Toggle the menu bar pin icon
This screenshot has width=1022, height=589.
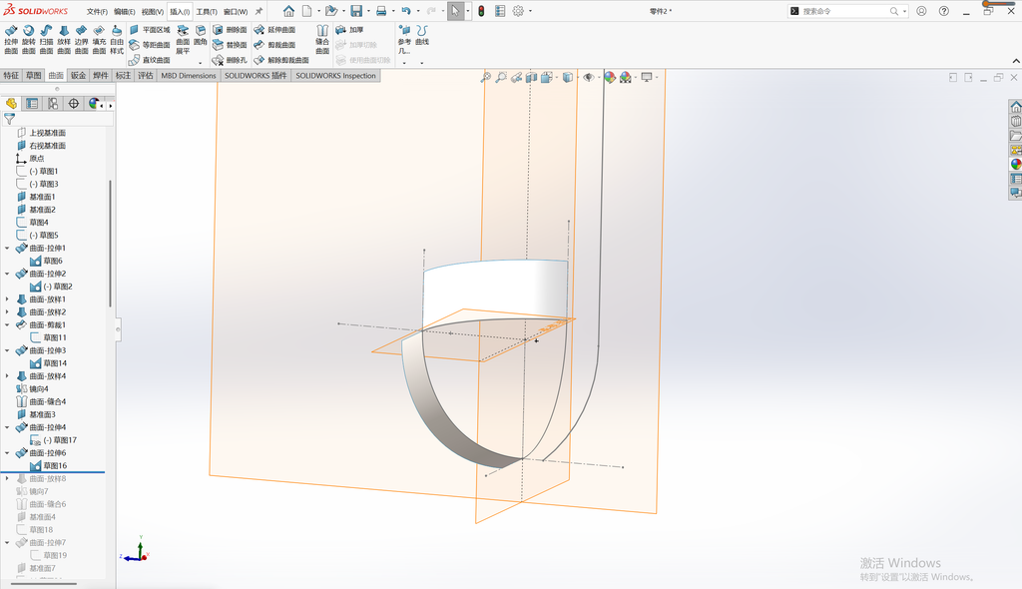[x=258, y=11]
